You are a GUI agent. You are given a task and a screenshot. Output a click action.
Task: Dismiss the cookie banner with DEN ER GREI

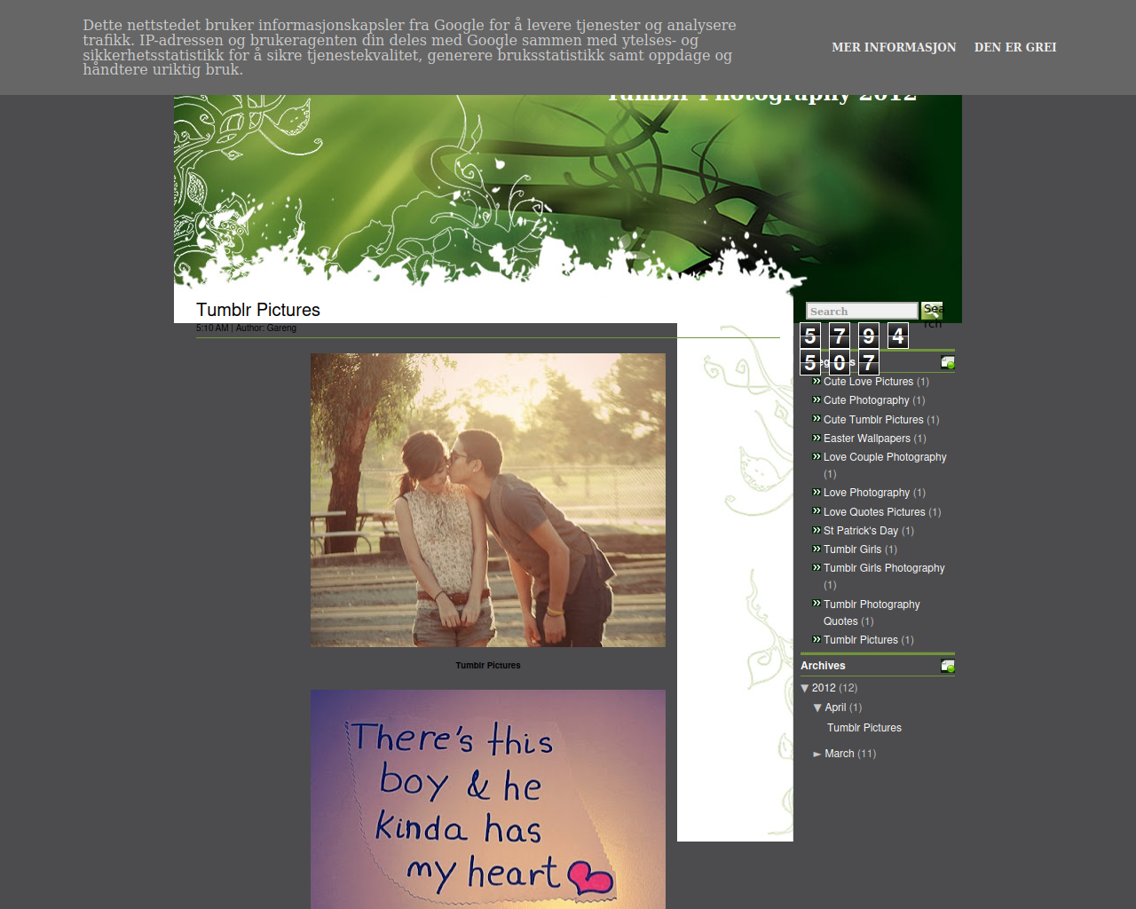(x=1015, y=47)
